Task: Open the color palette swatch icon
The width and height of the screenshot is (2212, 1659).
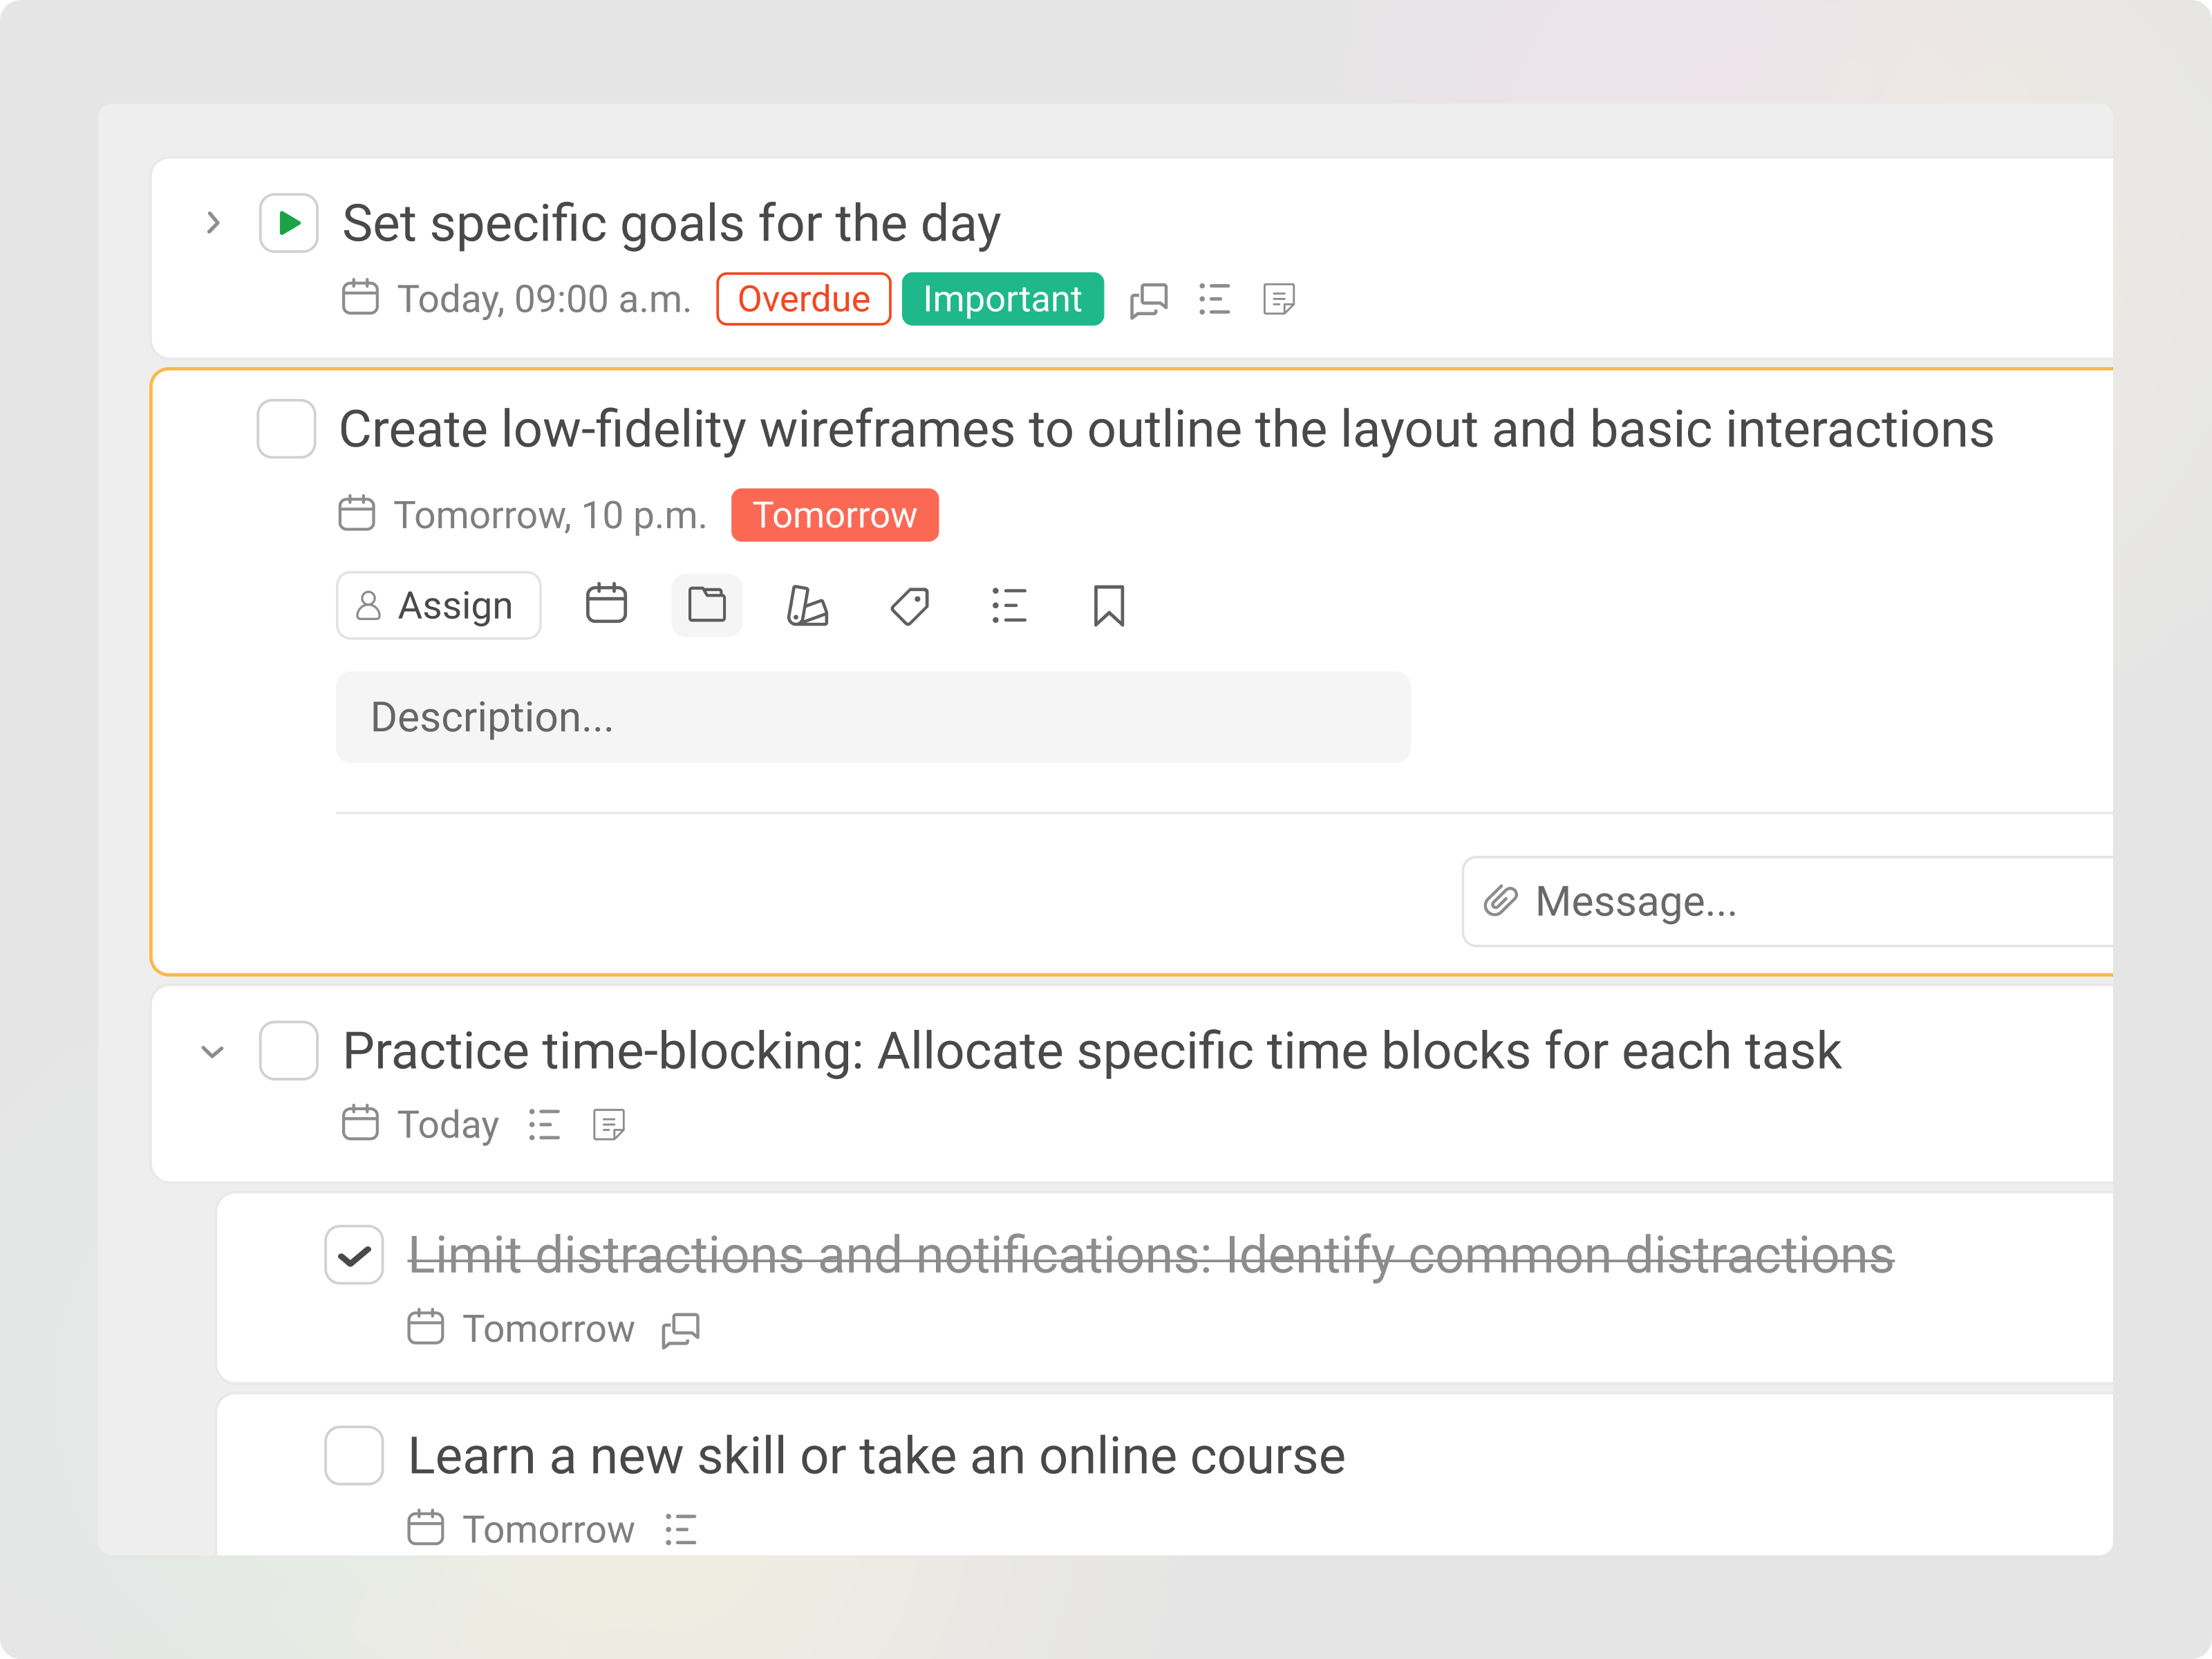Action: click(x=807, y=606)
